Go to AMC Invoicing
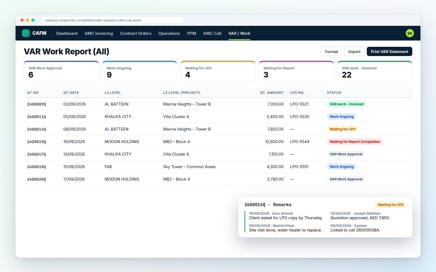This screenshot has width=436, height=272. tap(99, 33)
